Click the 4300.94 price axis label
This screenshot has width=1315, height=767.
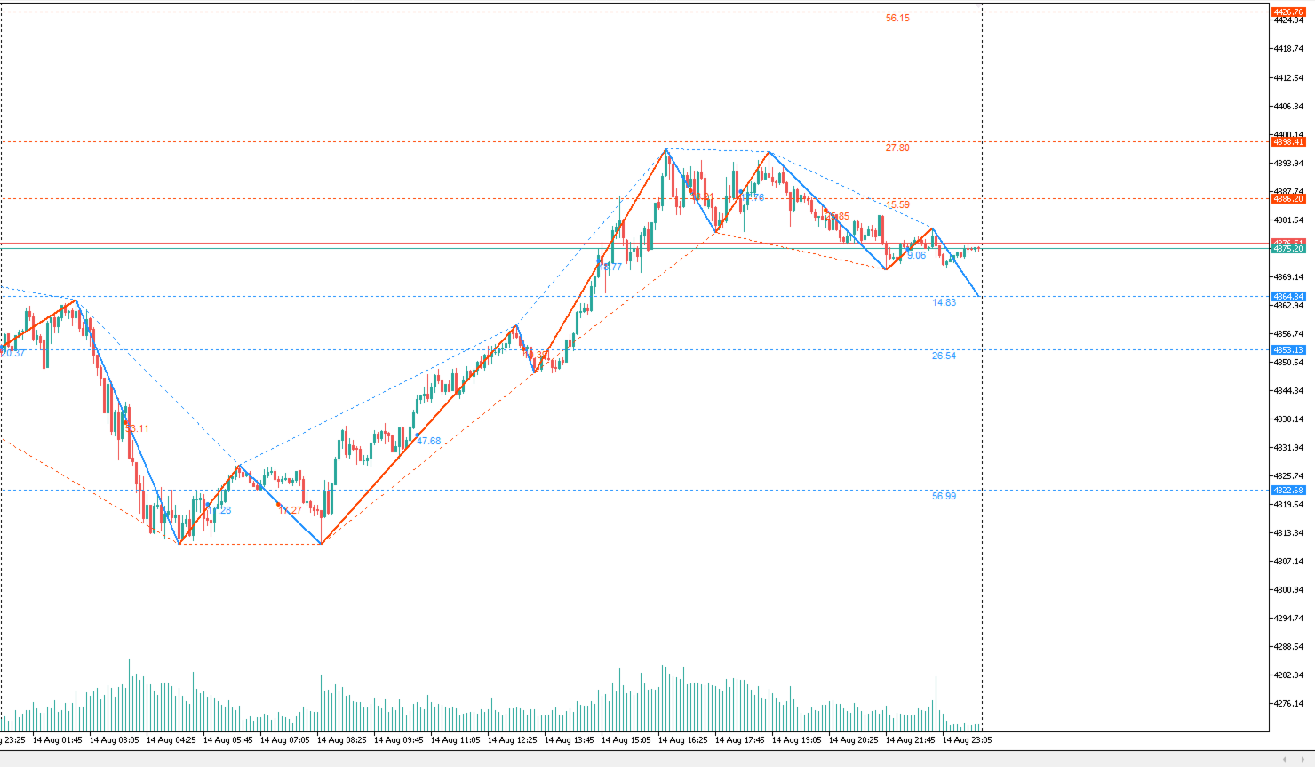coord(1288,590)
